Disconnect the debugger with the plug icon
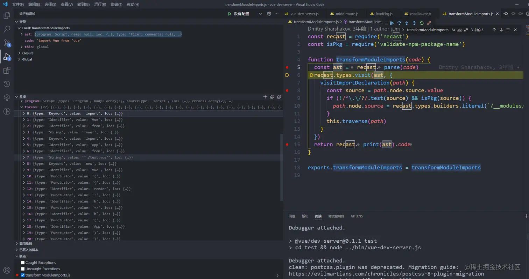This screenshot has width=529, height=279. click(x=429, y=23)
